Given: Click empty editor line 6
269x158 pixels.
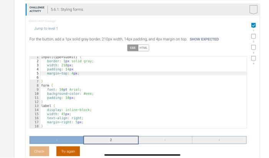Looking at the screenshot, I should [143, 77].
